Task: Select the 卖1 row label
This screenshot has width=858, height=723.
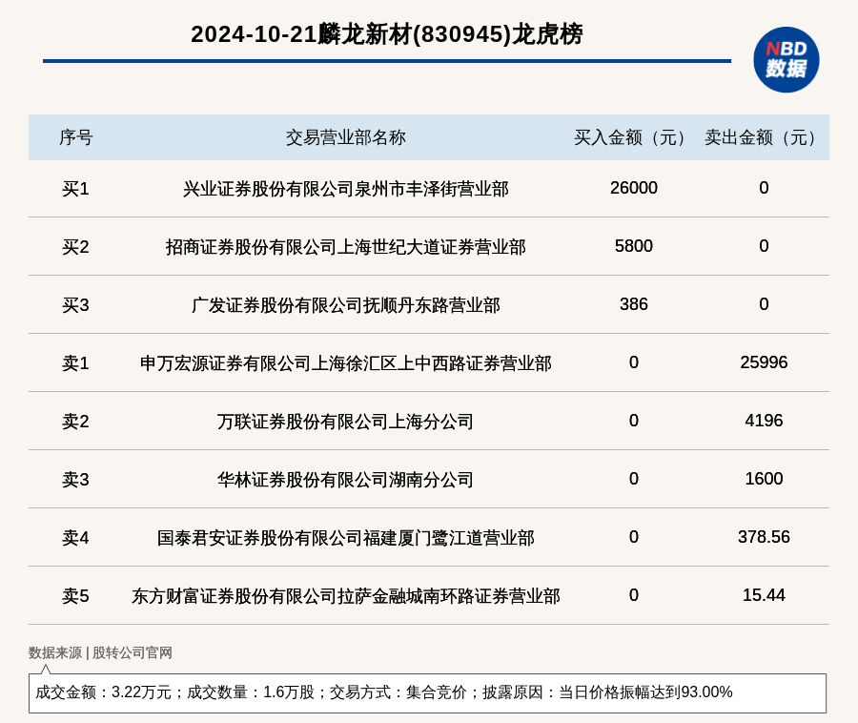Action: click(x=75, y=363)
